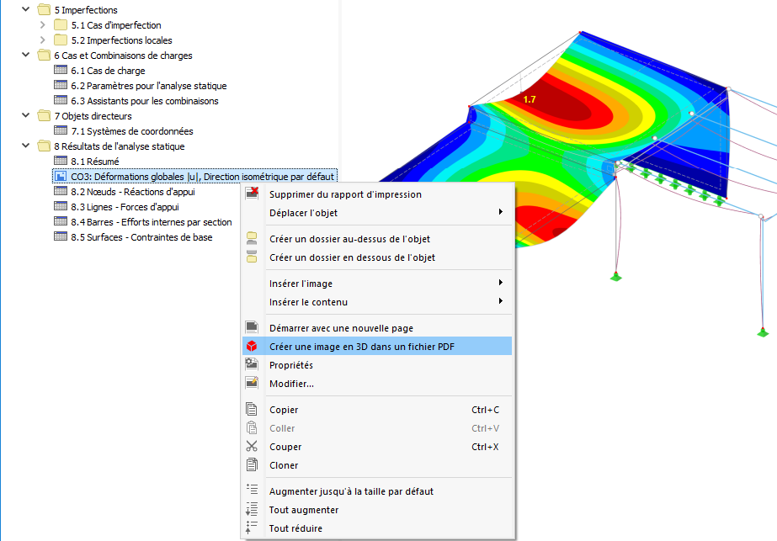Click the Couper scissors icon

pyautogui.click(x=252, y=447)
